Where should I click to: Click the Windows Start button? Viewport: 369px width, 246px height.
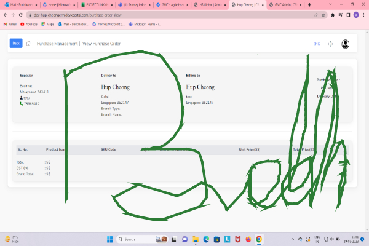click(x=111, y=239)
